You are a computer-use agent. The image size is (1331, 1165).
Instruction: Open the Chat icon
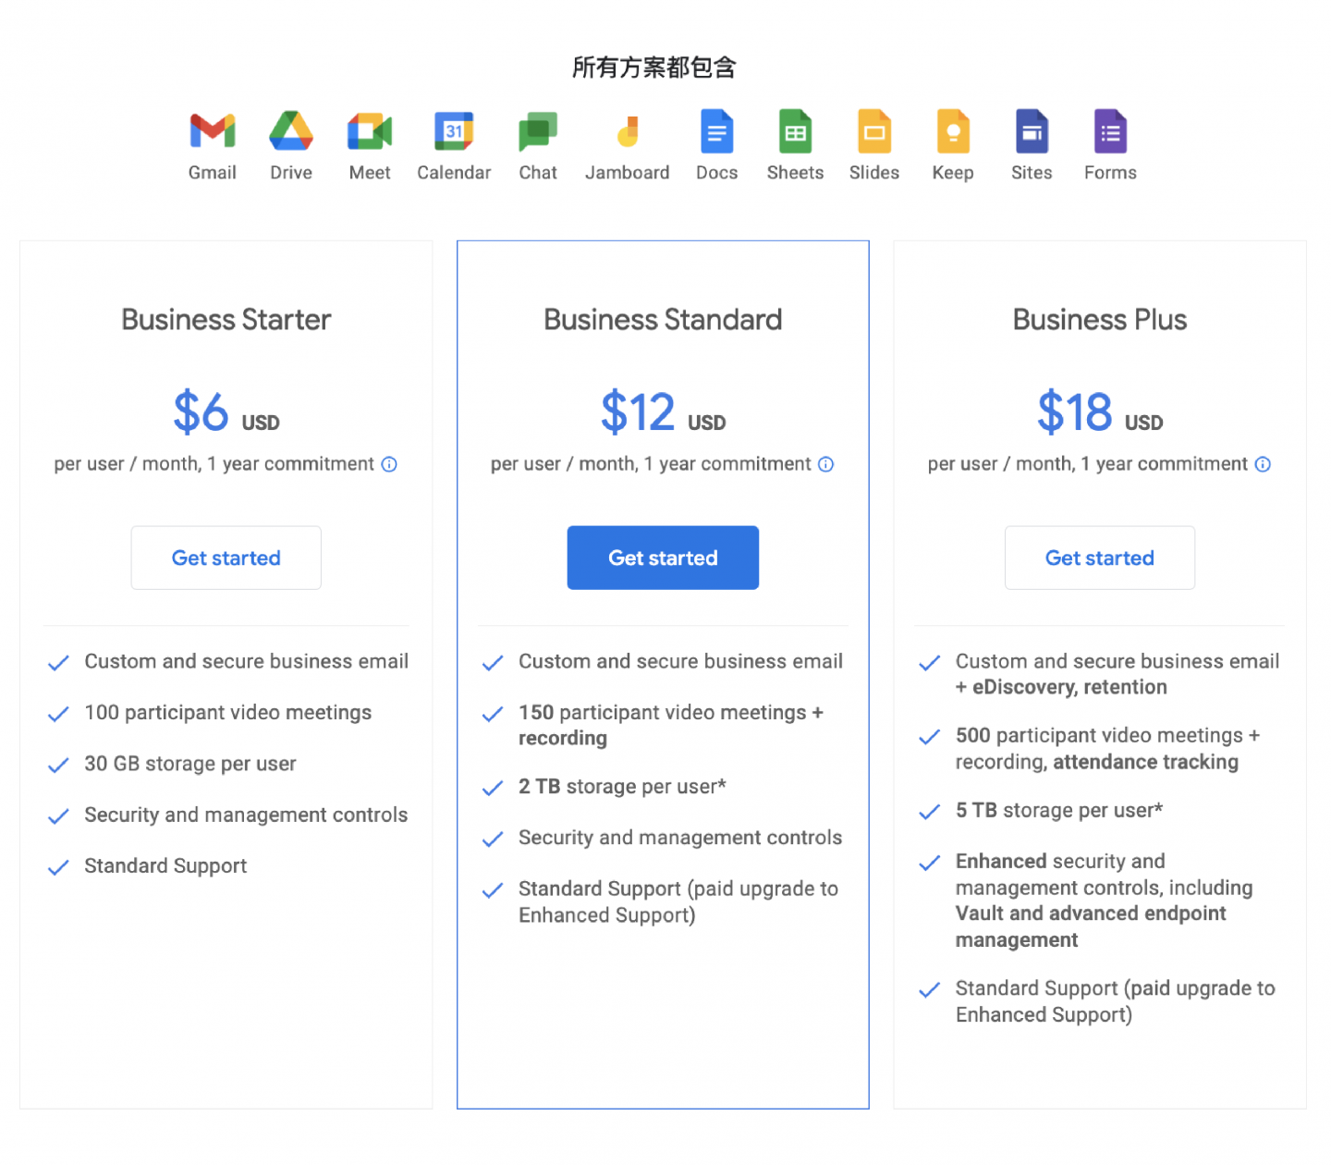(x=538, y=132)
